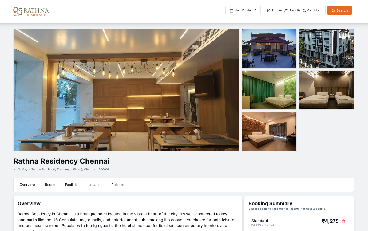Switch to the Rooms tab
Viewport: 368px width, 231px height.
pyautogui.click(x=50, y=185)
